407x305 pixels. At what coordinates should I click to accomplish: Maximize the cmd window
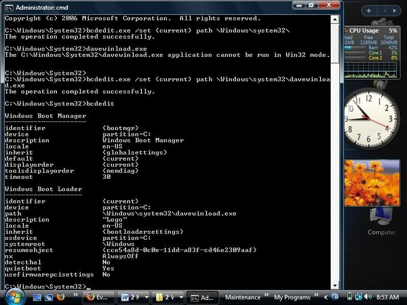[311, 5]
